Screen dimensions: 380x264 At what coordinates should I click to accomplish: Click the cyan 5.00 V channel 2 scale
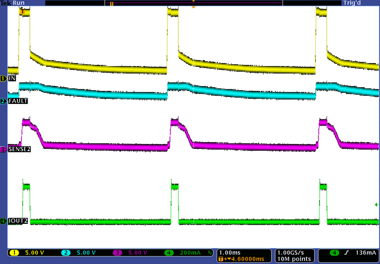tap(86, 253)
